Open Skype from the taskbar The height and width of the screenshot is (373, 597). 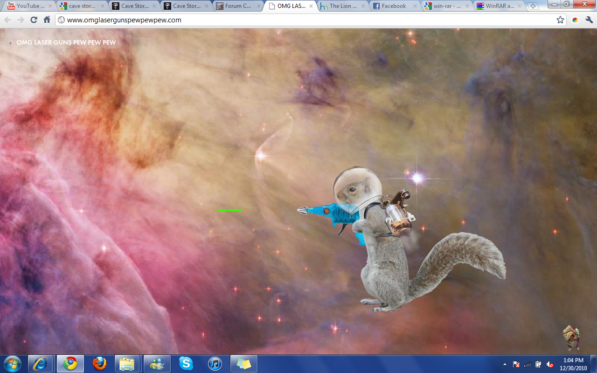click(x=186, y=364)
